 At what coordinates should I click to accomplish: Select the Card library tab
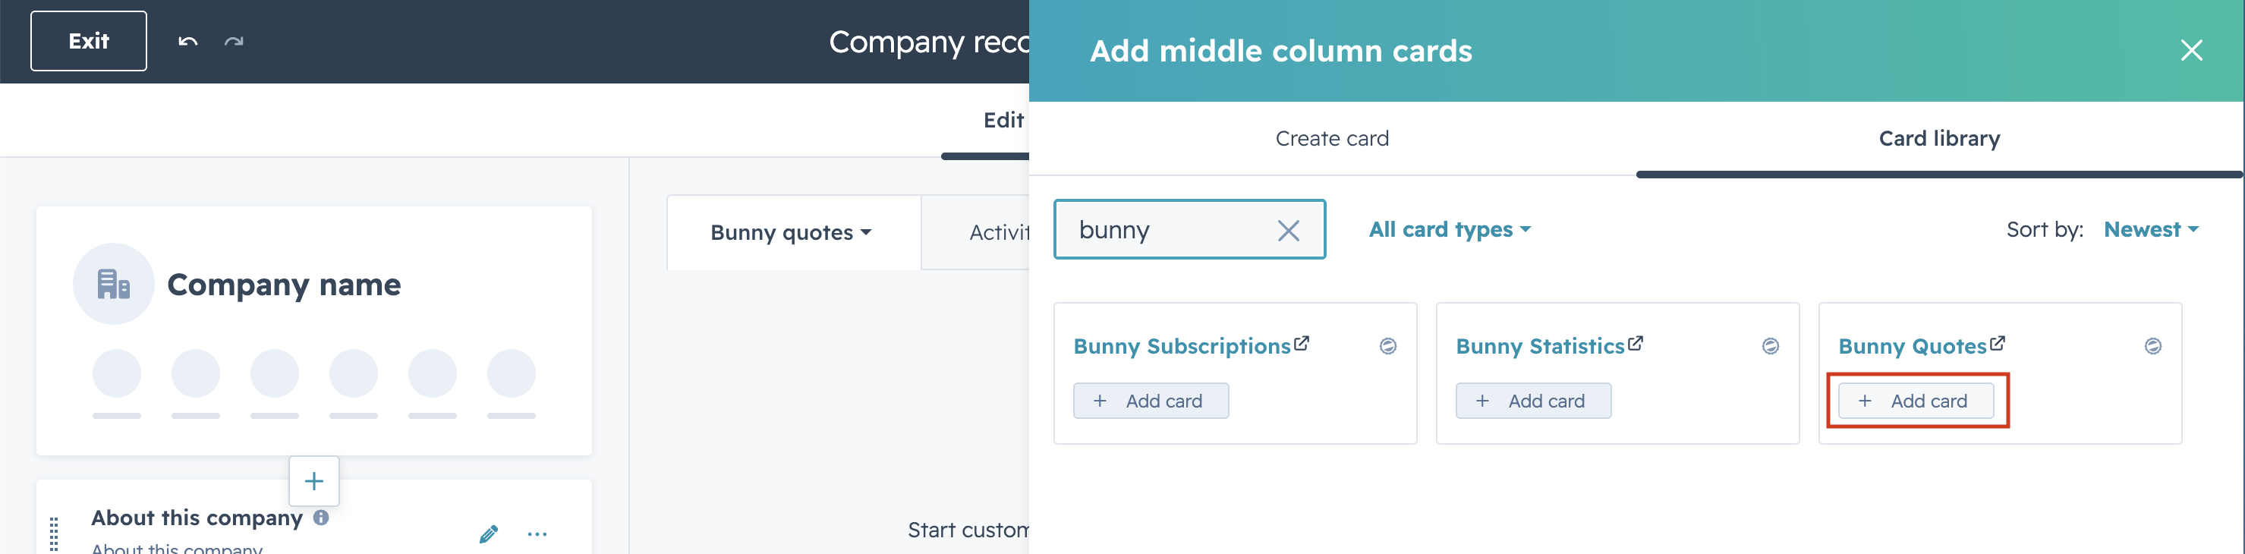pos(1939,138)
